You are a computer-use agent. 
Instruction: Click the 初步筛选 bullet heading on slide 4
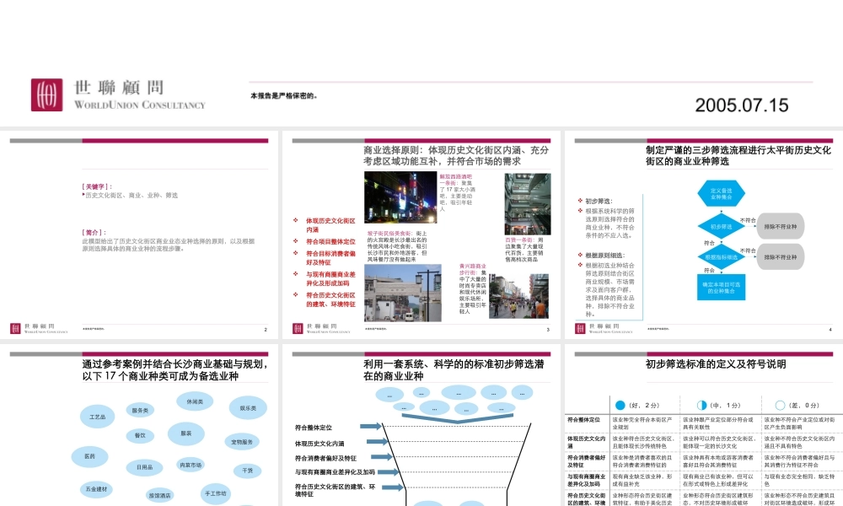pyautogui.click(x=598, y=201)
